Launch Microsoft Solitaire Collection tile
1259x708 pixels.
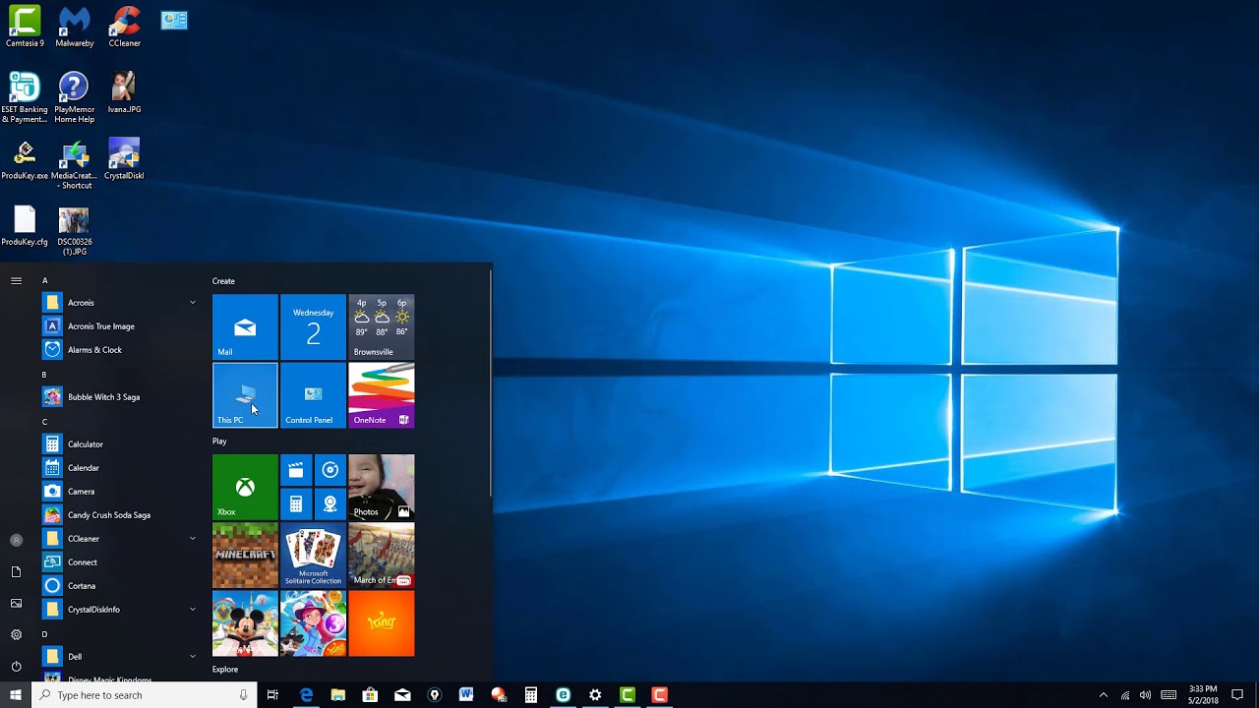pos(313,555)
